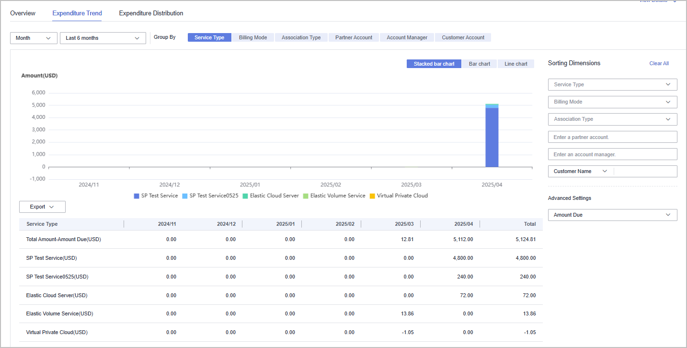Select Customer Account grouping
The width and height of the screenshot is (687, 348).
pos(463,37)
